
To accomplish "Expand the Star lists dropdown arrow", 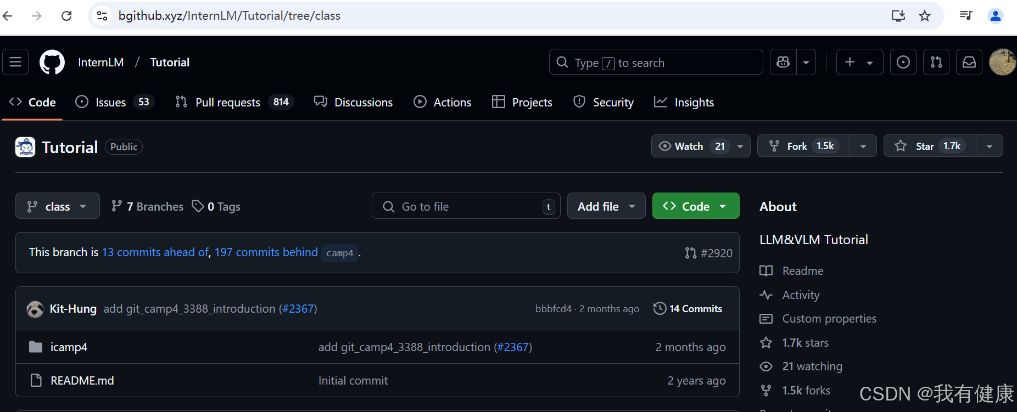I will [990, 146].
